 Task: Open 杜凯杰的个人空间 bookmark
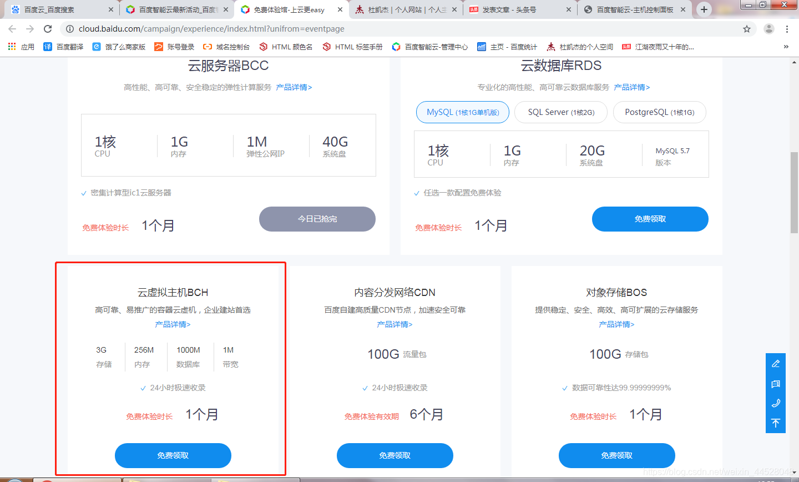click(580, 47)
